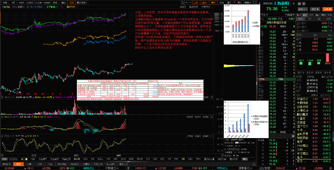Switch to 日线 daily chart
Image resolution: width=334 pixels, height=170 pixels.
(55, 3)
